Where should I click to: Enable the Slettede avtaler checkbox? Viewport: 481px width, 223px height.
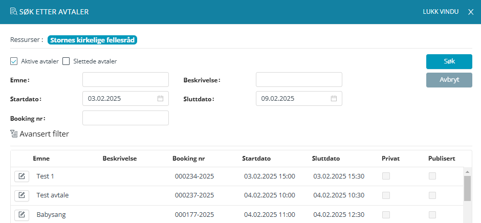click(66, 61)
